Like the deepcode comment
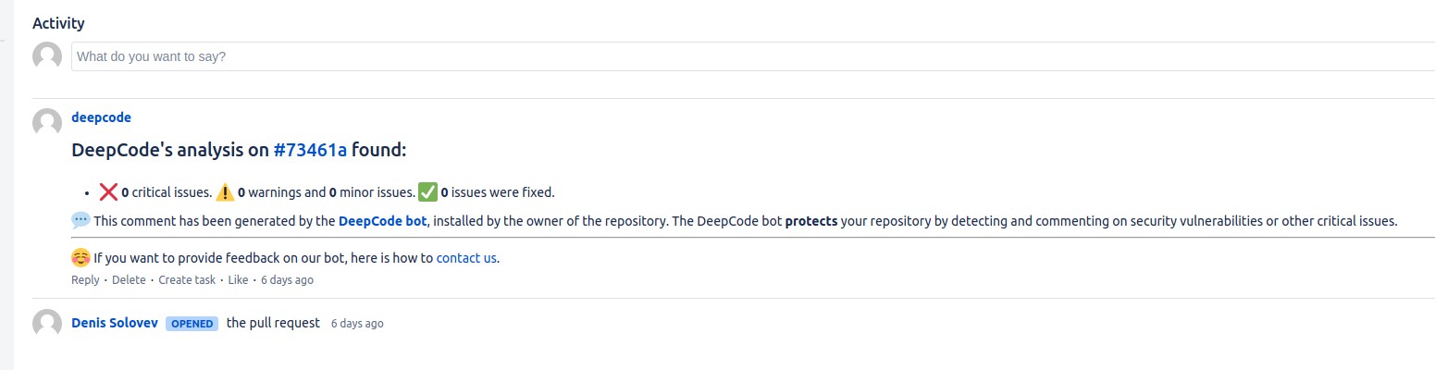Image resolution: width=1435 pixels, height=370 pixels. (238, 279)
